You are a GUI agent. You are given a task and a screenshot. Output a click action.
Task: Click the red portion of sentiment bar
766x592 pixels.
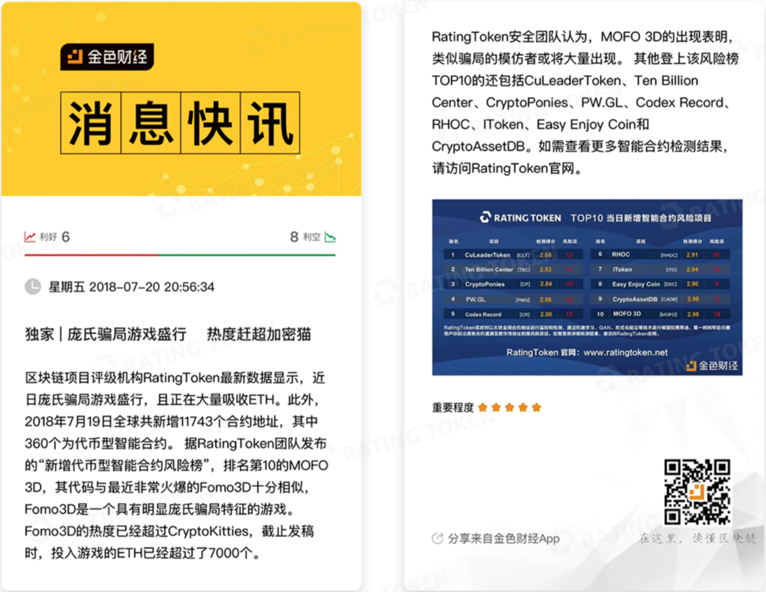click(91, 255)
